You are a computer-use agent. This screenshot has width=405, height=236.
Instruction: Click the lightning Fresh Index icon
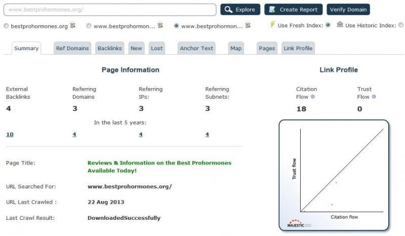(272, 24)
